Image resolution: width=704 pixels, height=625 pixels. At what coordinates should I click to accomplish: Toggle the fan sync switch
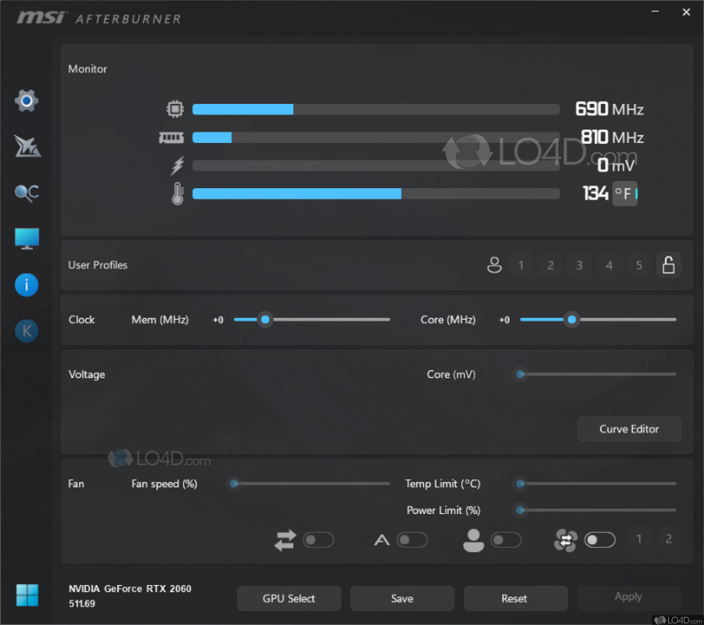click(x=599, y=540)
